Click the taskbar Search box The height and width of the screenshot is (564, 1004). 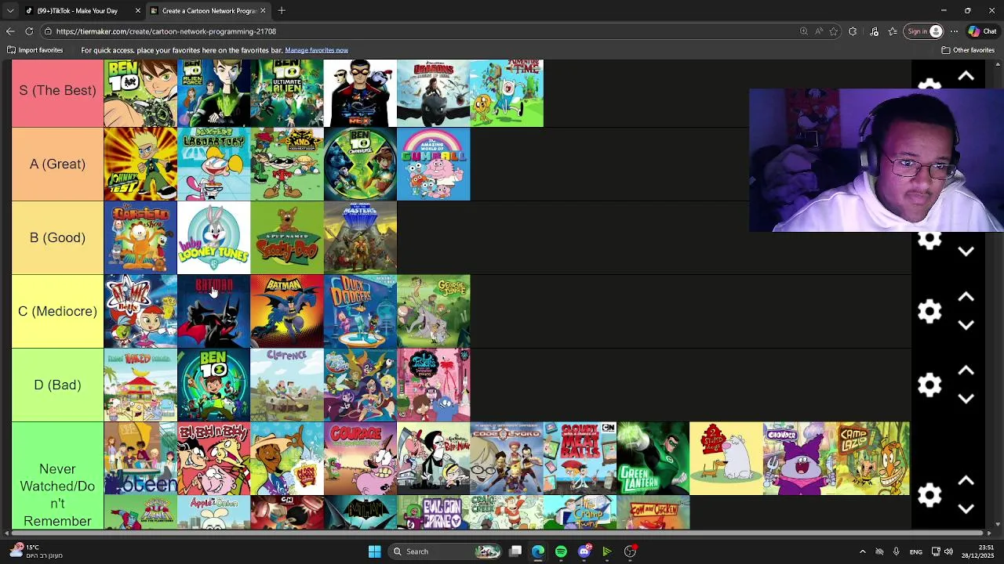(x=446, y=551)
